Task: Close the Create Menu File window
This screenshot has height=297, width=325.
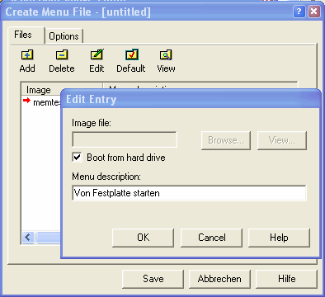Action: coord(314,12)
